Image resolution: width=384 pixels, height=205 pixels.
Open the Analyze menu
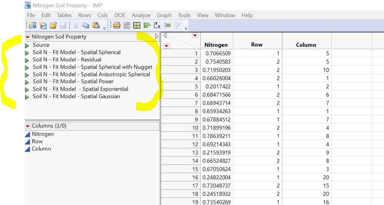[141, 15]
